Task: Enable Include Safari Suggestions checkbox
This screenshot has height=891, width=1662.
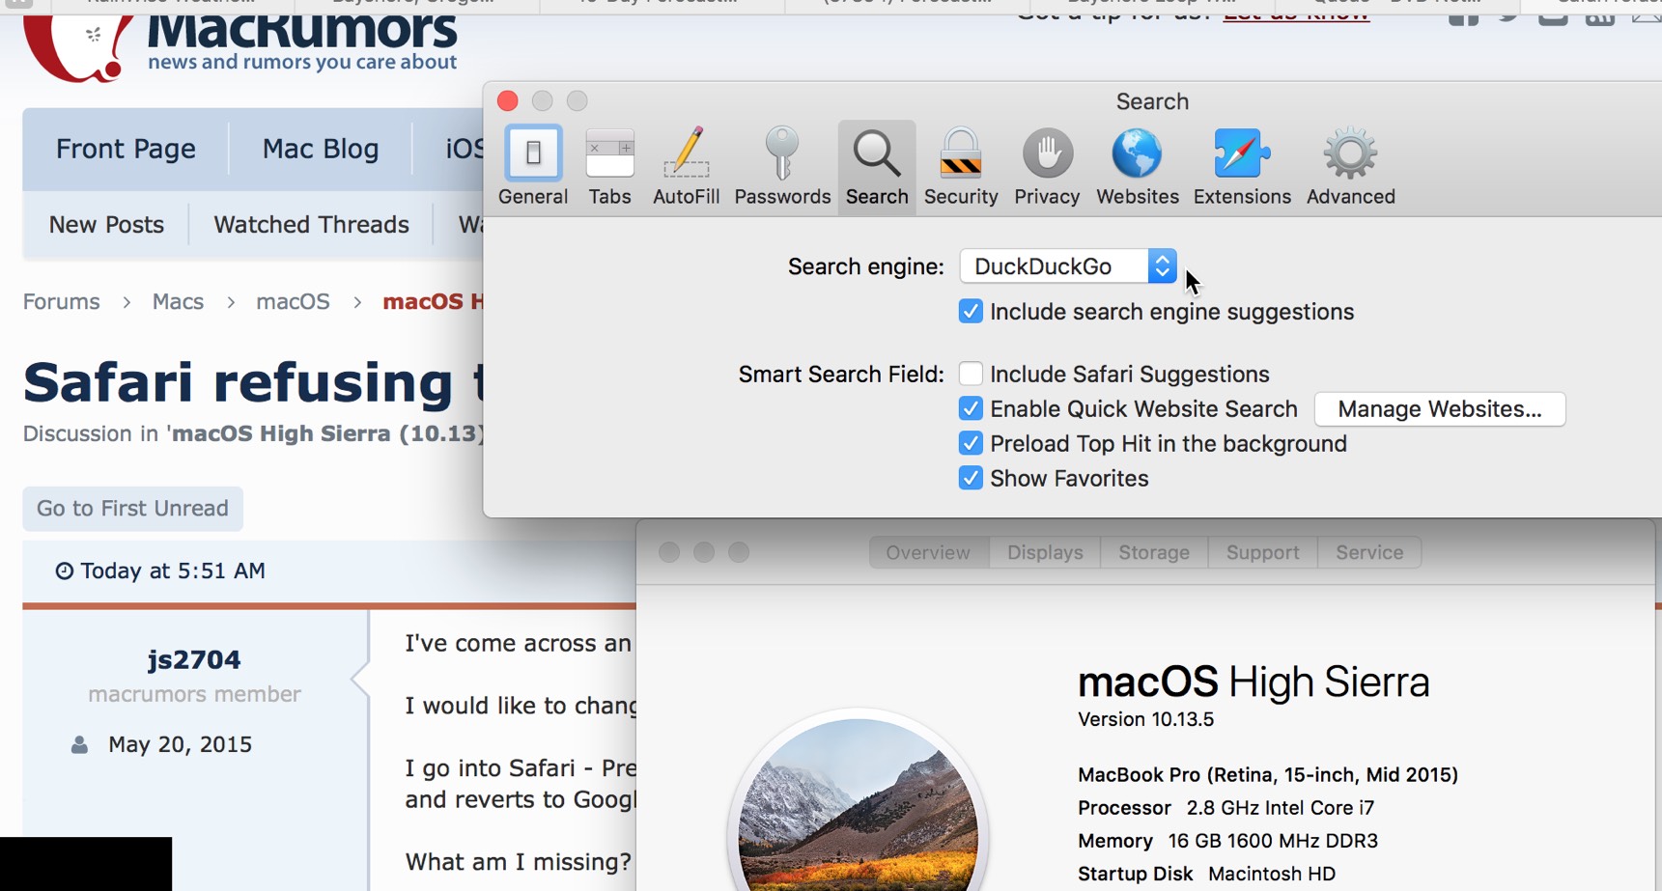Action: (x=971, y=374)
